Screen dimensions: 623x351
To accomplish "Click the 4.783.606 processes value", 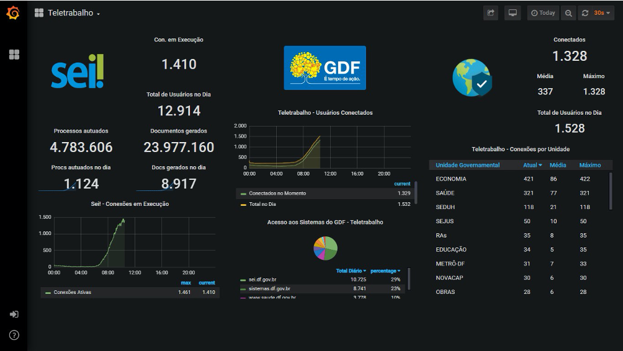I will coord(81,148).
